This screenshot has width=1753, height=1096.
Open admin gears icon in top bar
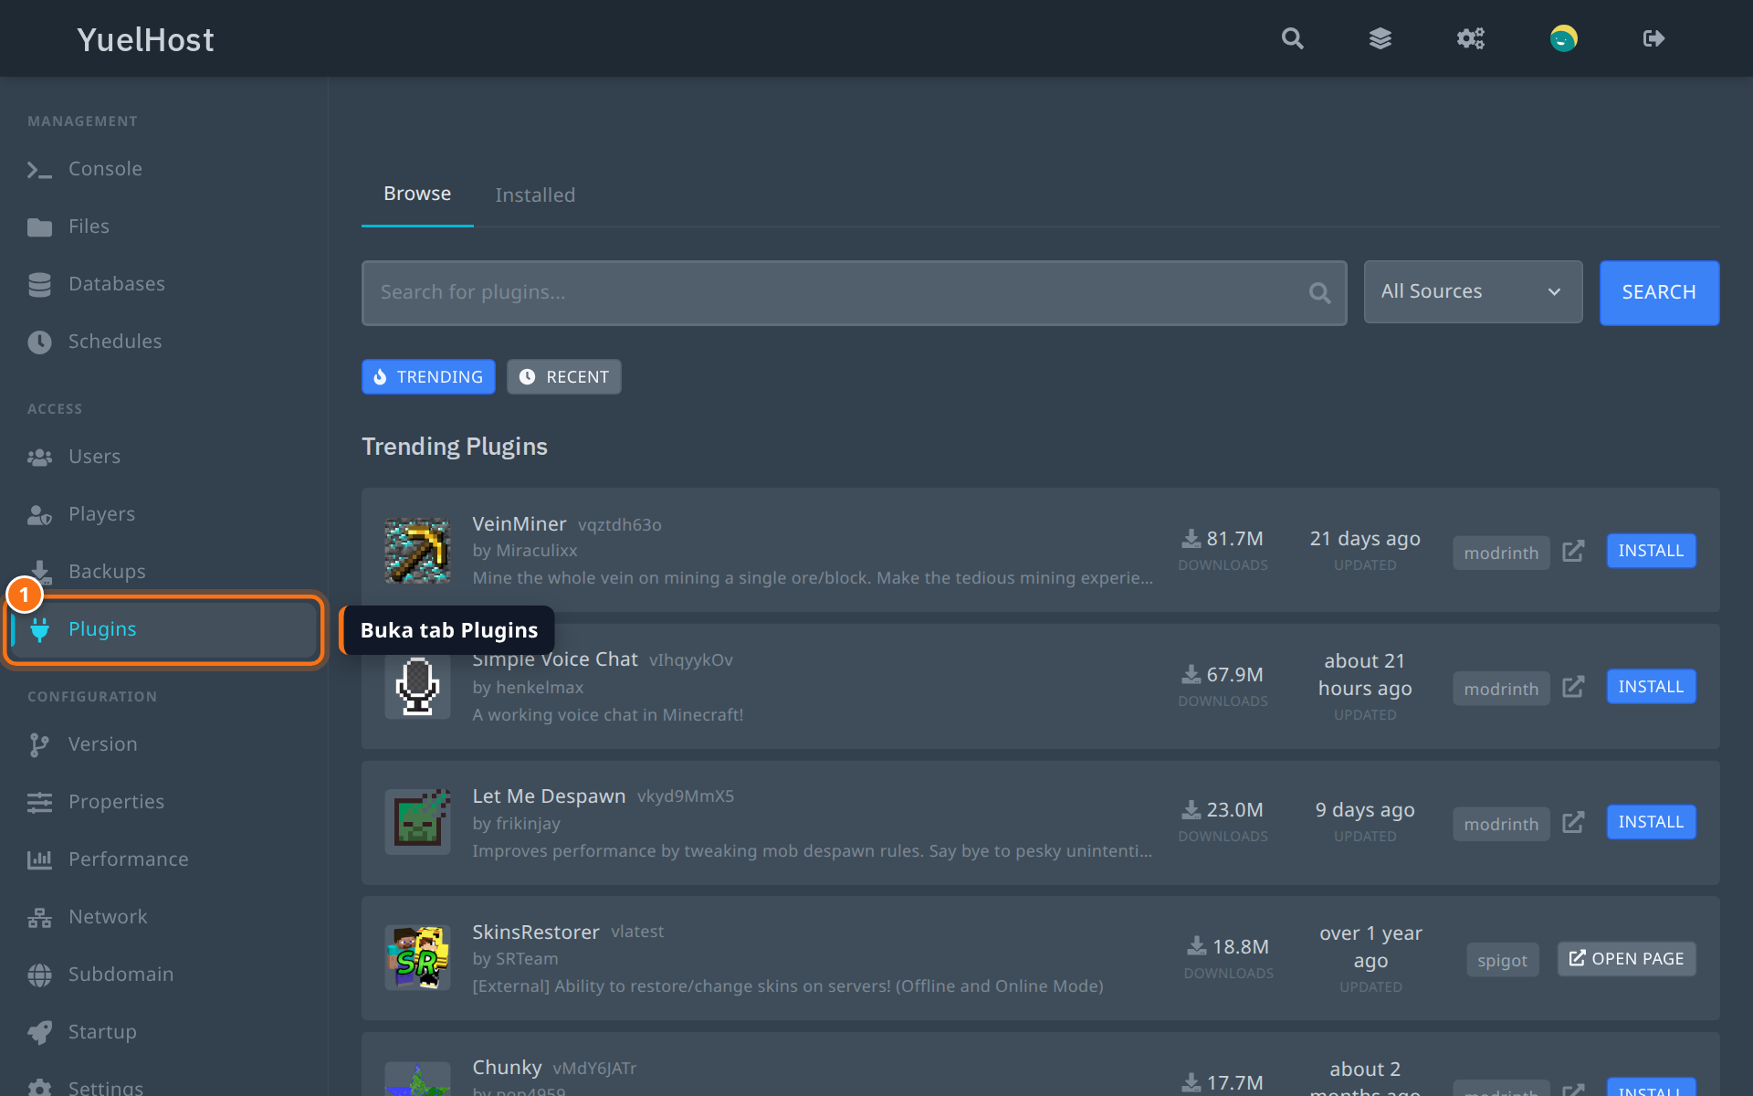[1470, 38]
